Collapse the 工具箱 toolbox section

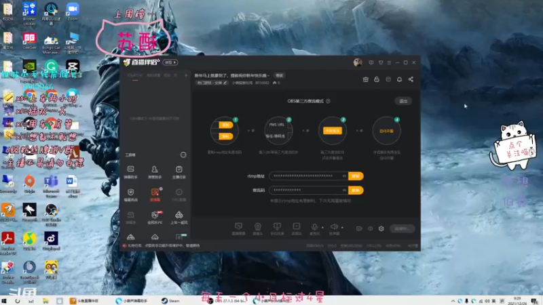[183, 155]
